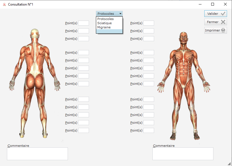232x166 pixels.
Task: Click the resize grip at window corner
Action: pyautogui.click(x=229, y=163)
